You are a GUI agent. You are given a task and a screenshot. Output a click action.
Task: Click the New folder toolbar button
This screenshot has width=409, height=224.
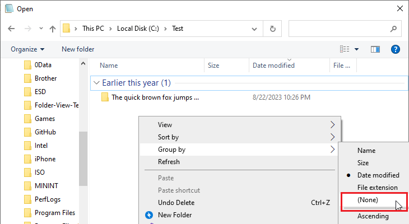click(78, 49)
